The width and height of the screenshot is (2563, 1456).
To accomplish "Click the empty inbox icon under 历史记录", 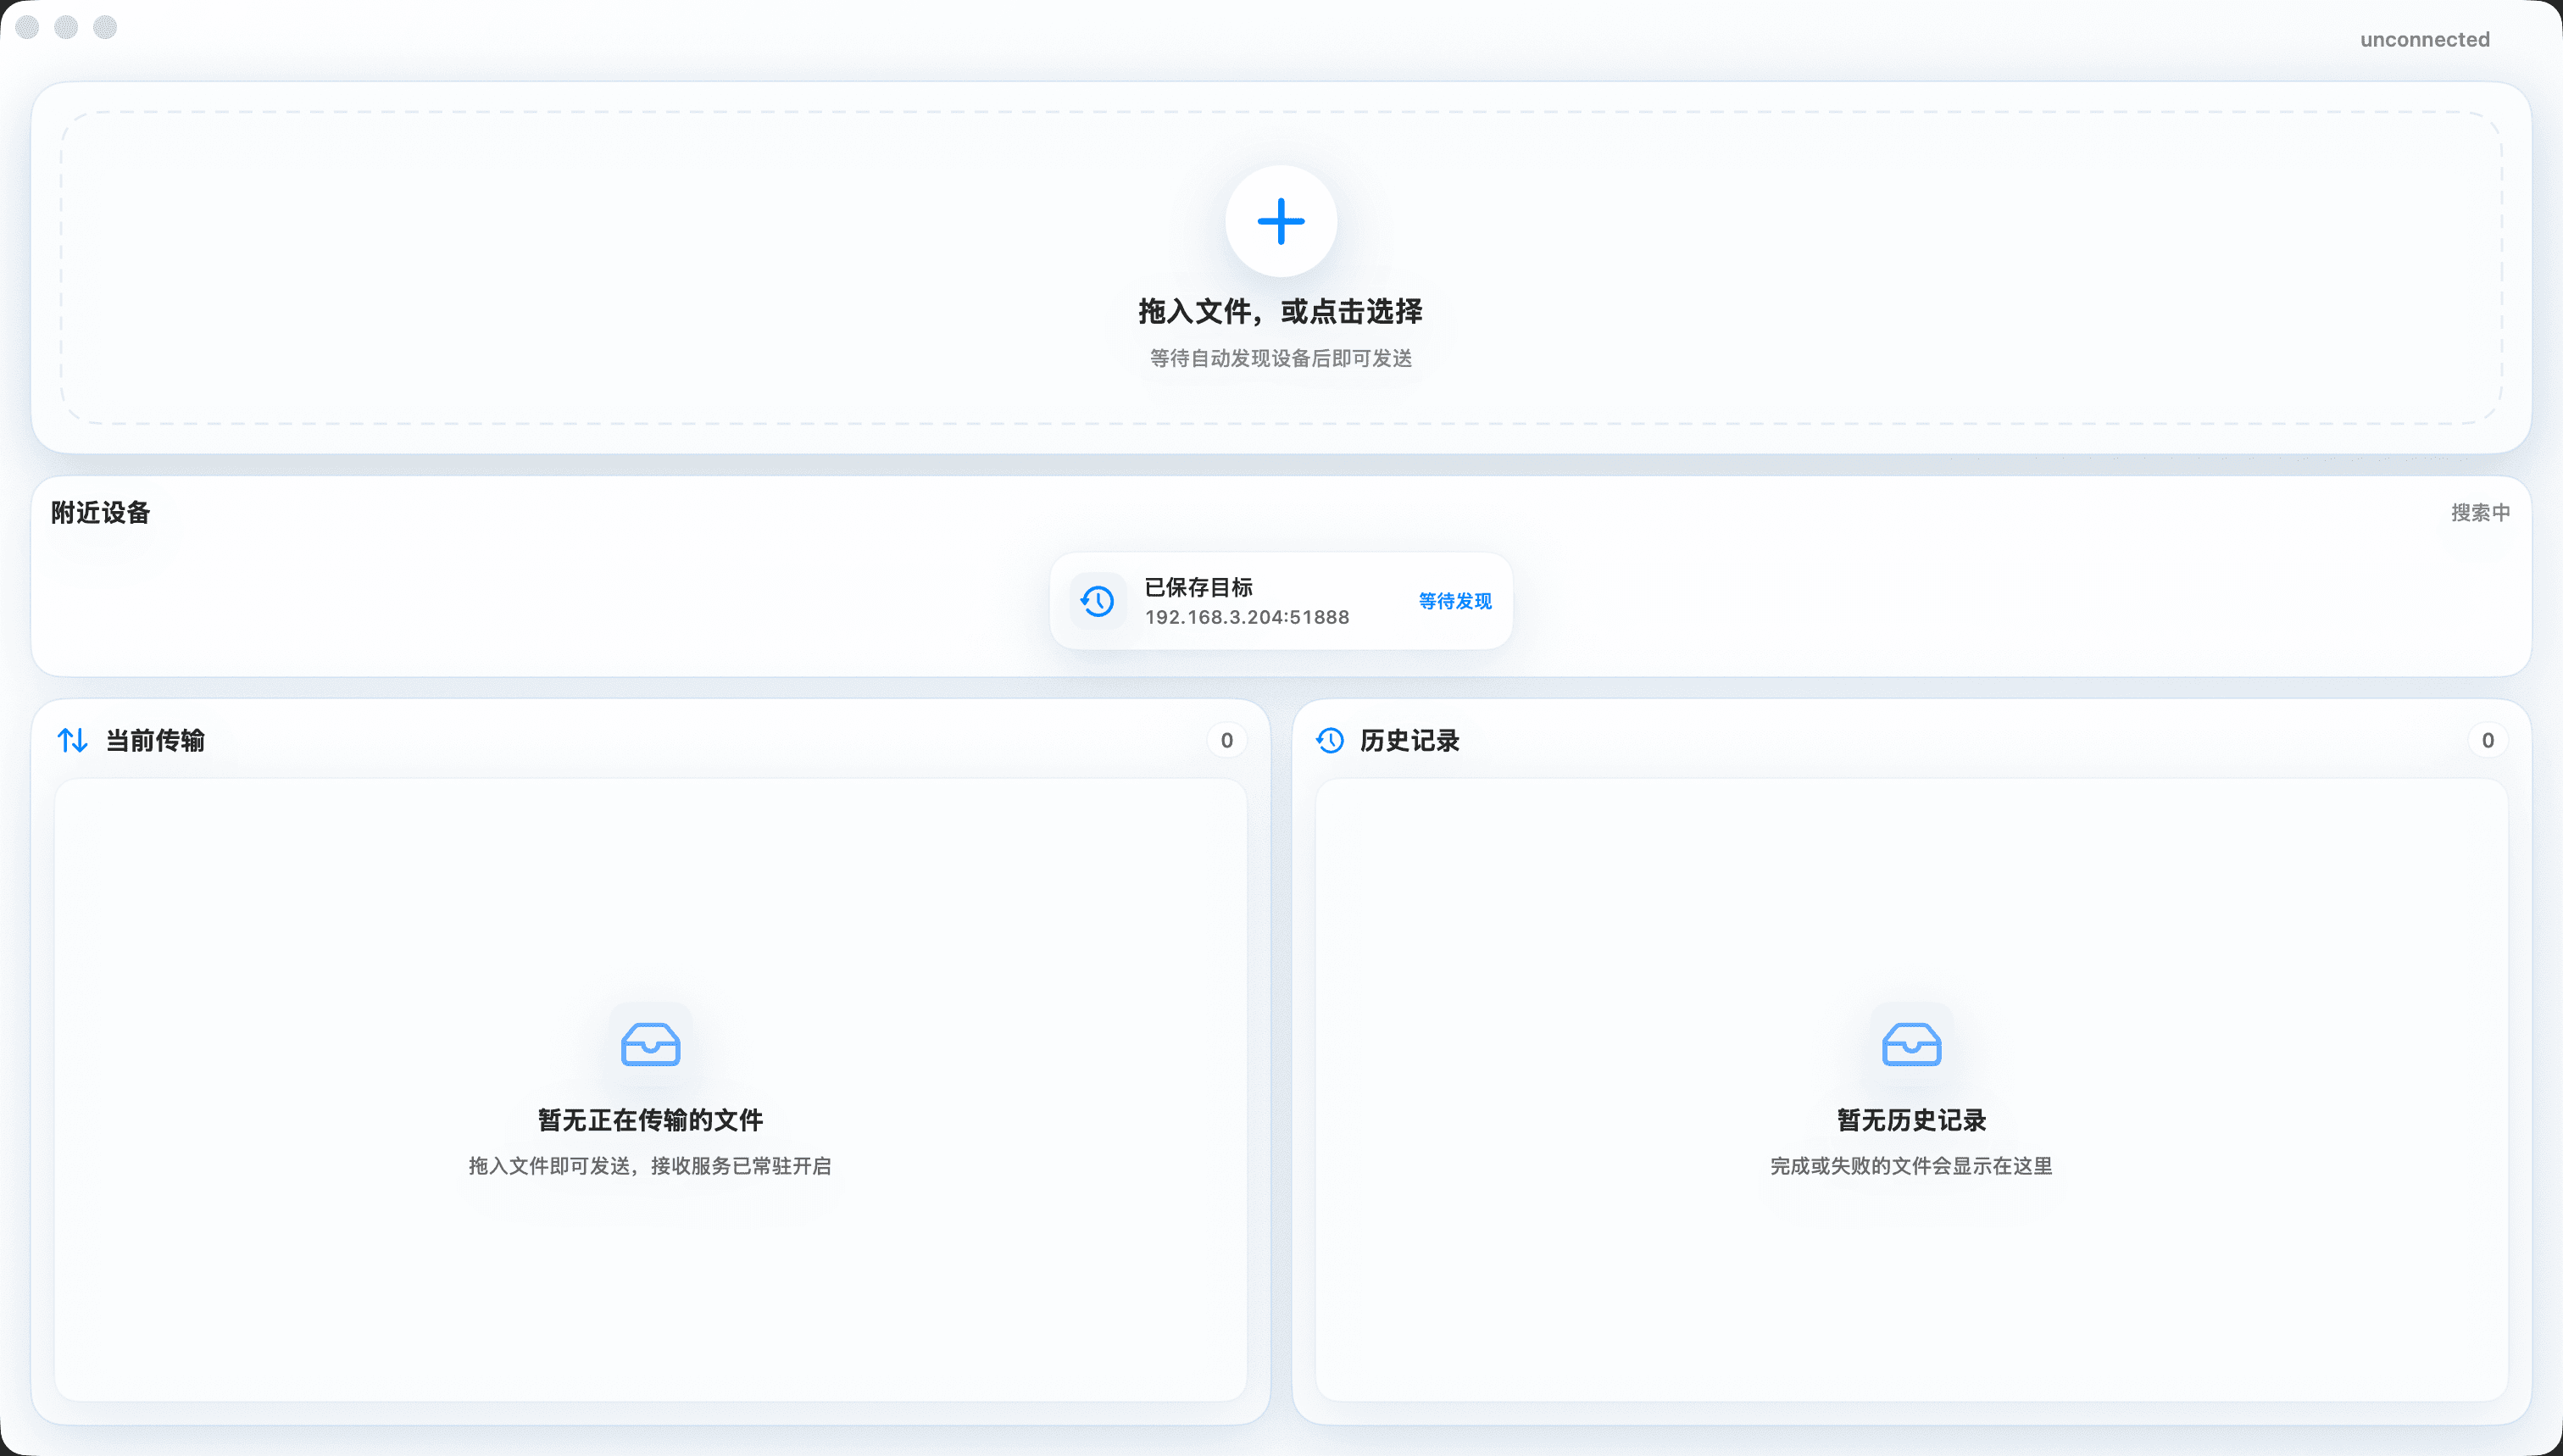I will click(x=1911, y=1045).
